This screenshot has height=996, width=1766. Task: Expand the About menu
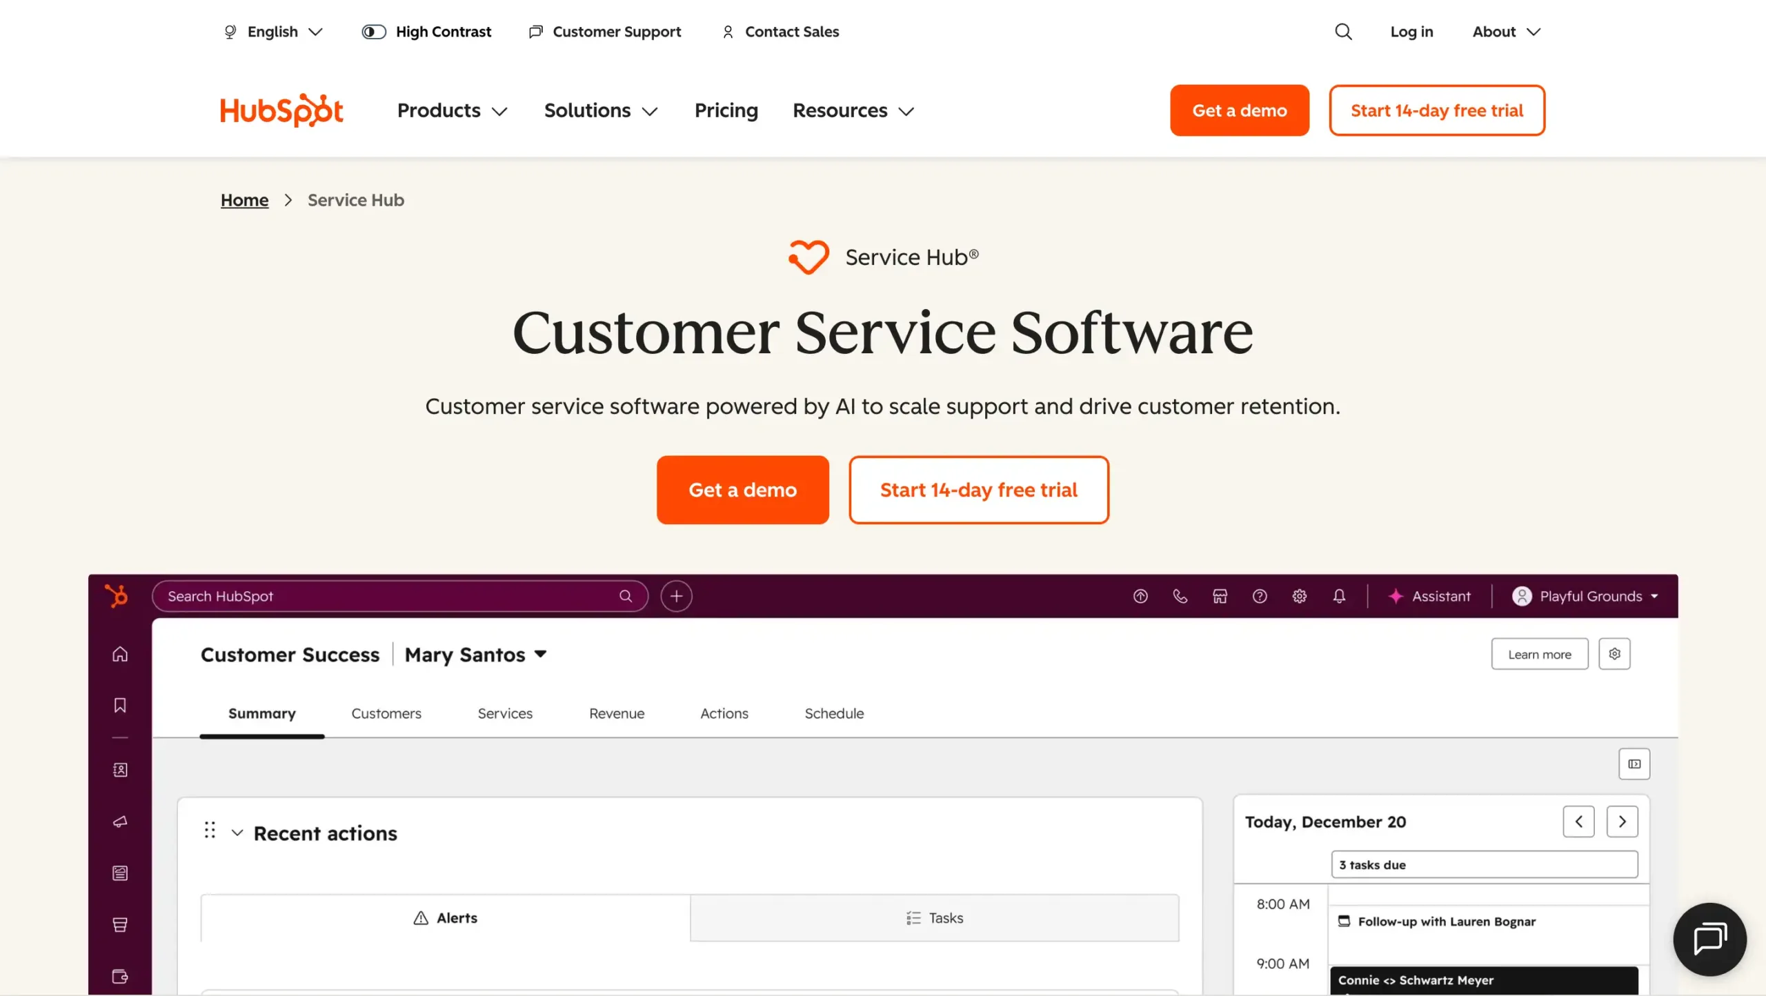click(1507, 32)
